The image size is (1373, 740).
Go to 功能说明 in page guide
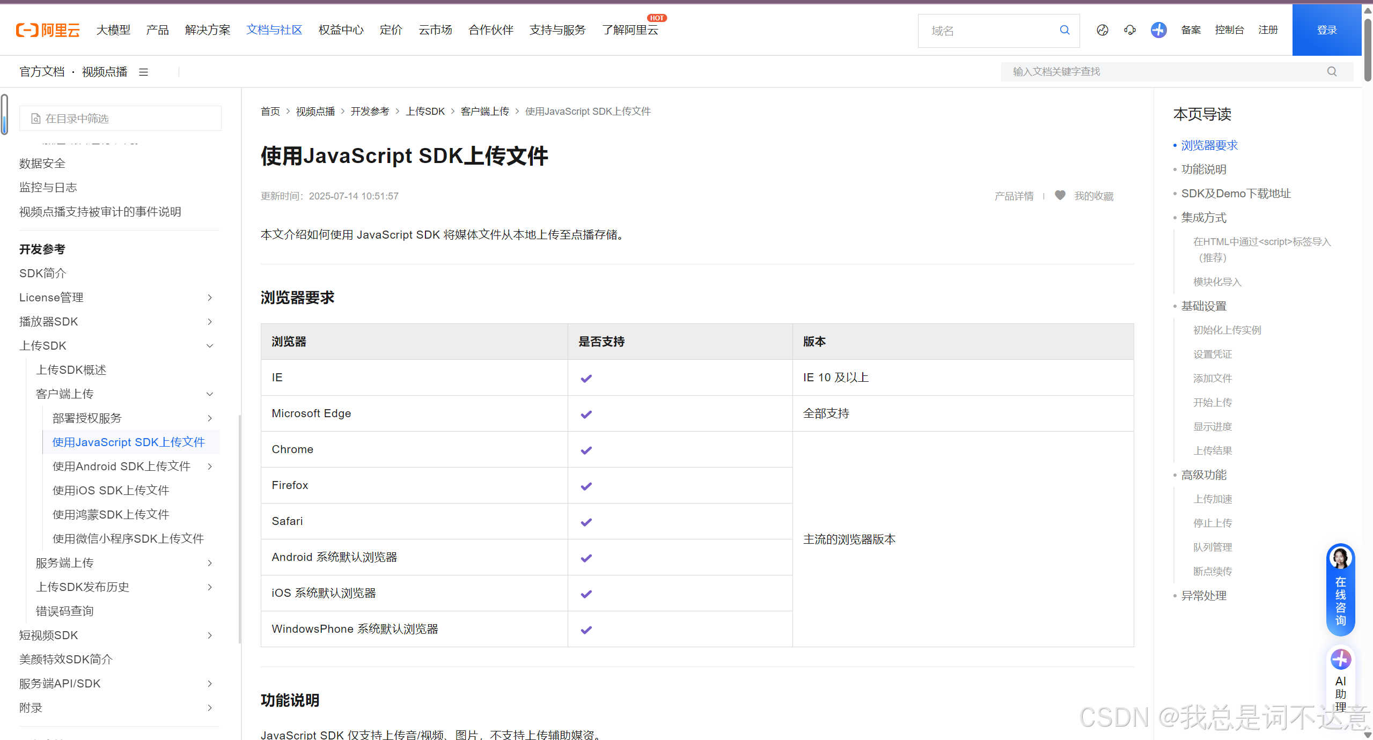[1203, 169]
